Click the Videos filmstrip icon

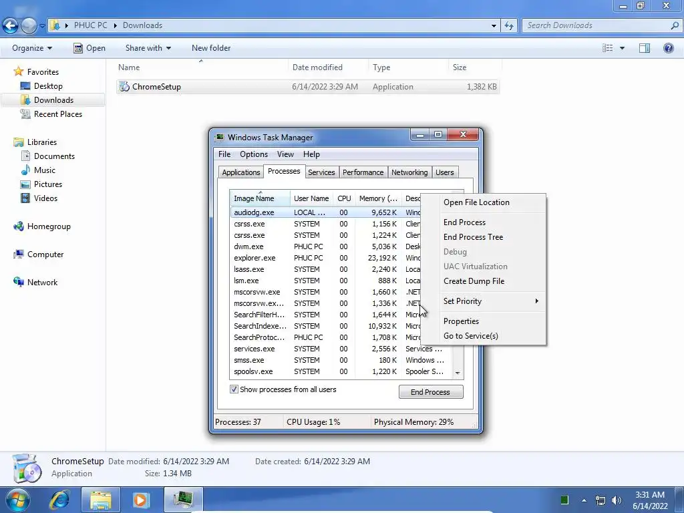tap(25, 198)
